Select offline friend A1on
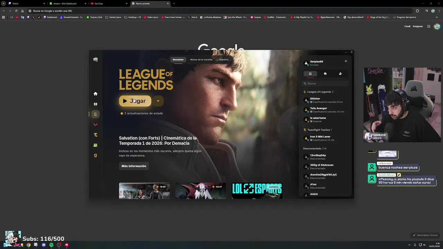 click(x=326, y=186)
